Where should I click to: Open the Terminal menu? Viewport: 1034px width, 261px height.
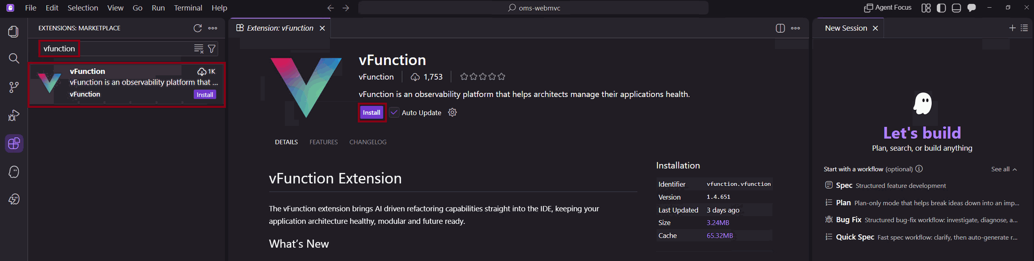[x=188, y=8]
